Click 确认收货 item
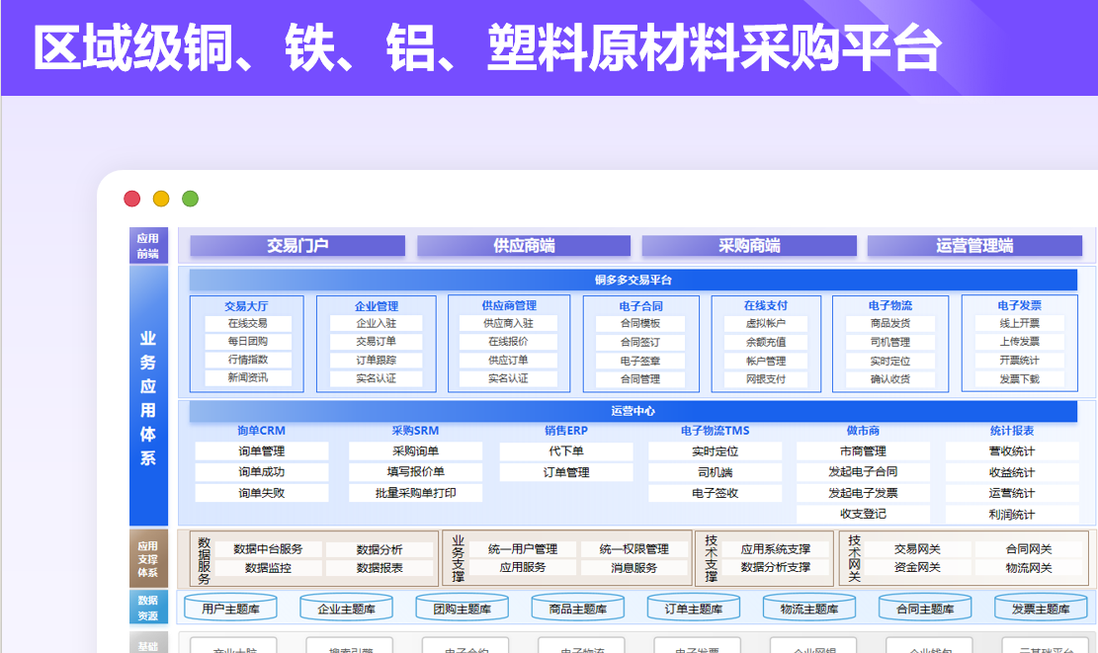Image resolution: width=1098 pixels, height=653 pixels. coord(890,379)
